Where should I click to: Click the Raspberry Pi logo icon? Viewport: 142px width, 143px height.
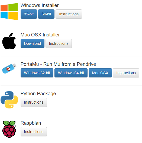point(9,129)
